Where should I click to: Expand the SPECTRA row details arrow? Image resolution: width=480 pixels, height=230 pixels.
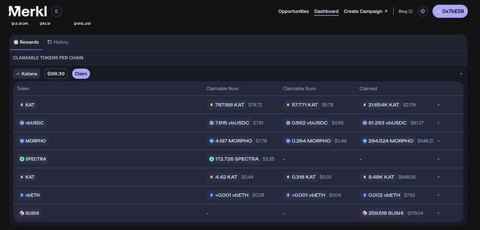click(x=438, y=159)
